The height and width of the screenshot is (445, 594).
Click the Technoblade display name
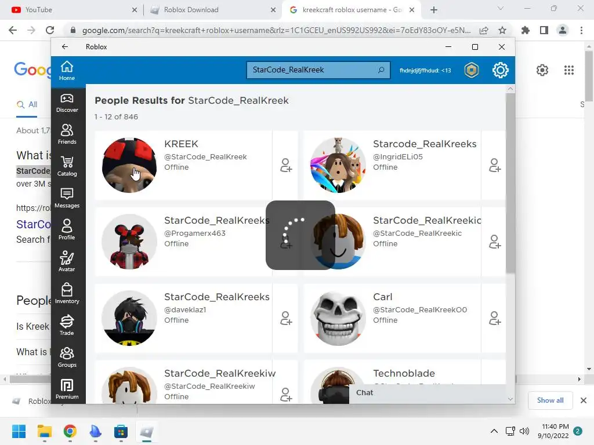[404, 373]
